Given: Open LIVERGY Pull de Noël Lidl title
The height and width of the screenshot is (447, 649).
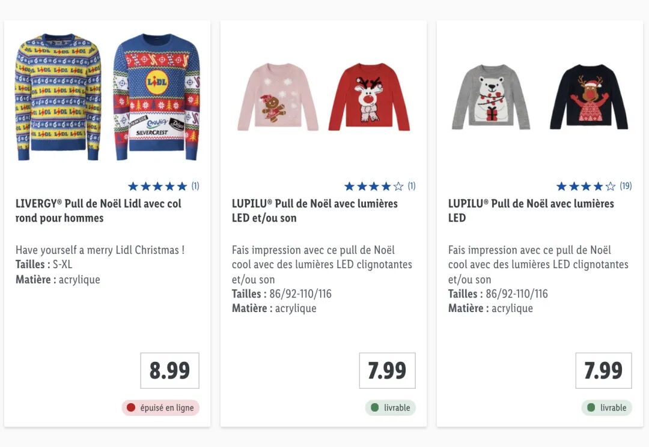Looking at the screenshot, I should point(99,211).
